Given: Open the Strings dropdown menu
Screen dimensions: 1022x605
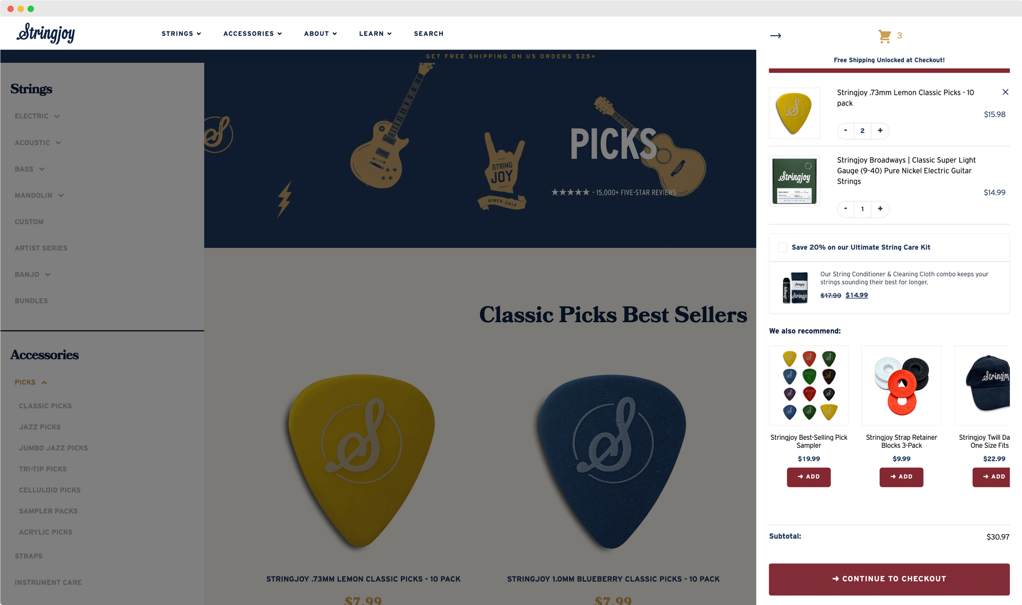Looking at the screenshot, I should pyautogui.click(x=181, y=34).
